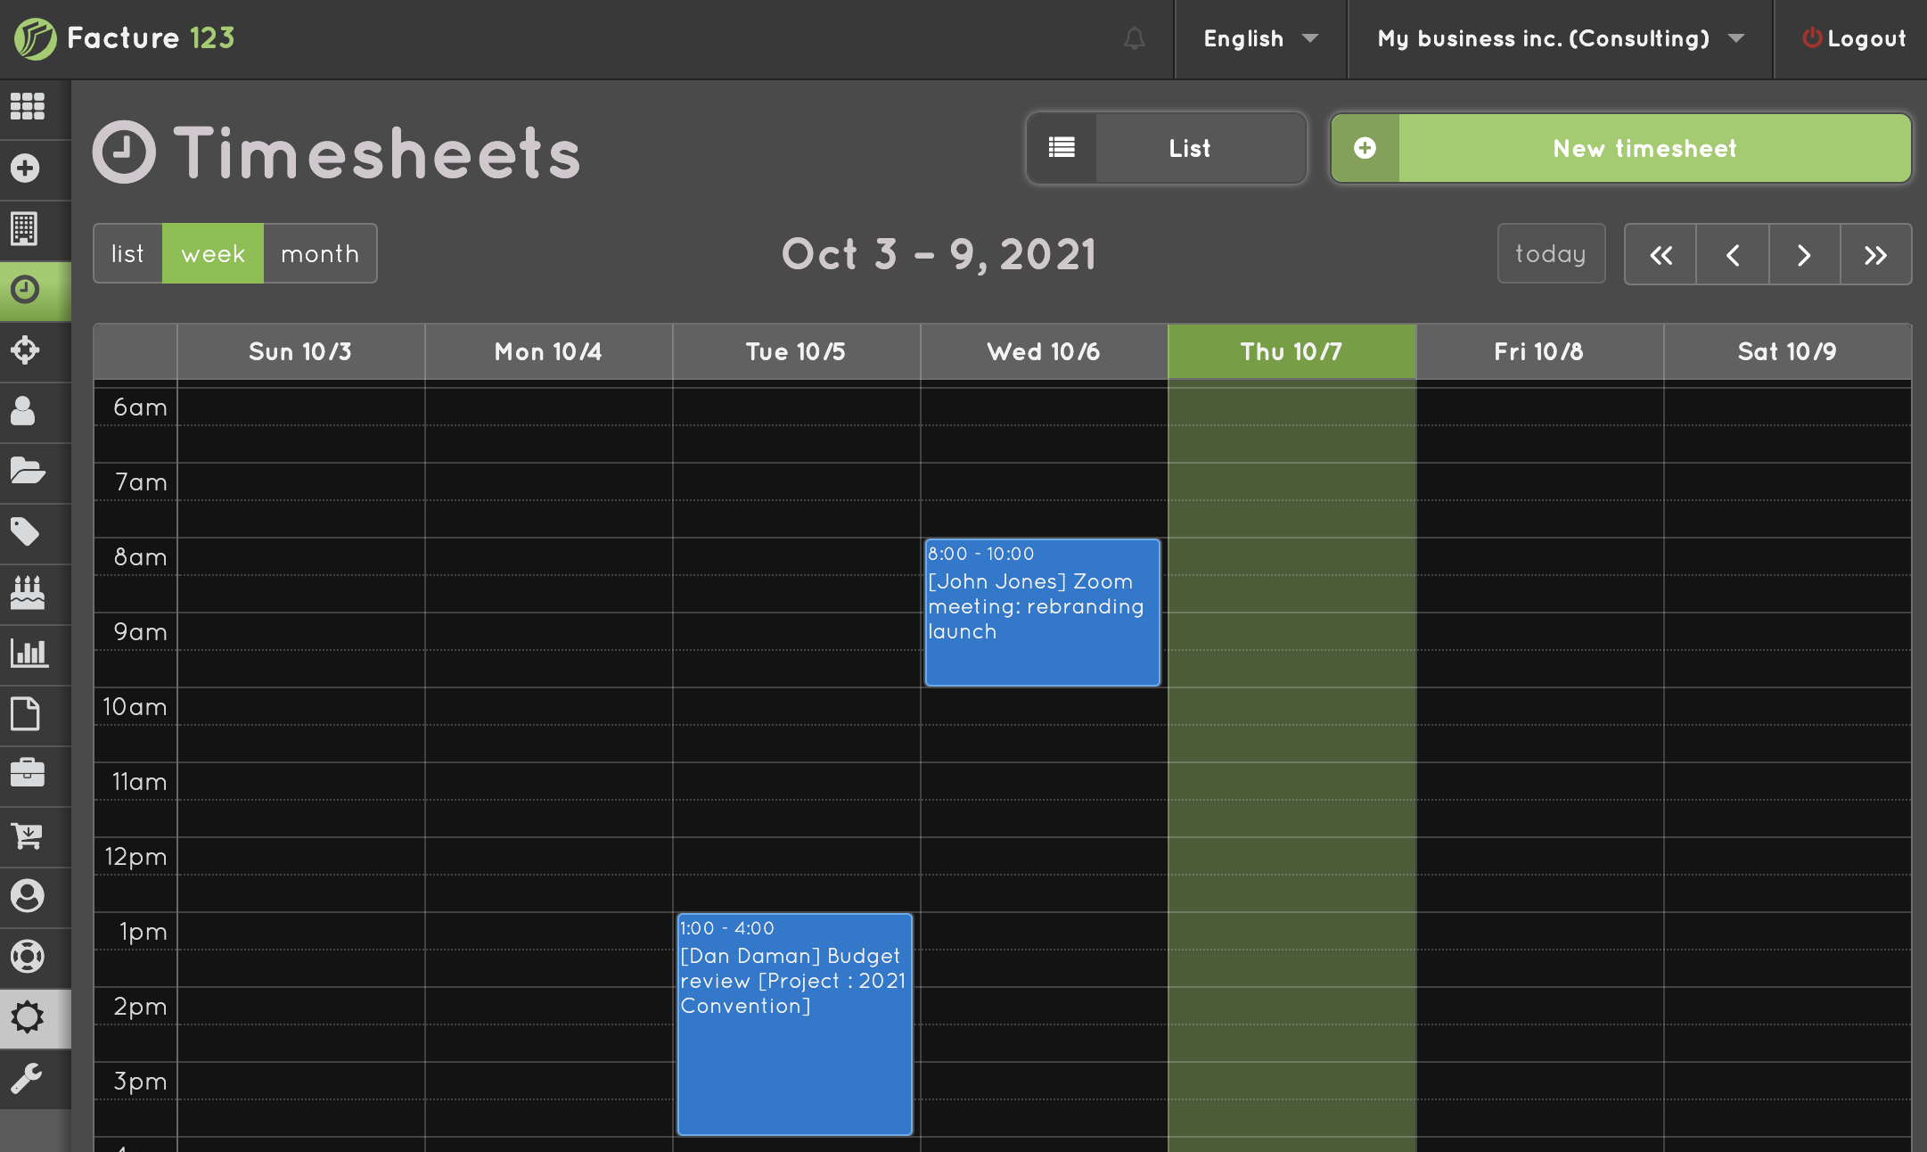Go to previous week with left arrow
This screenshot has width=1927, height=1152.
click(1733, 255)
